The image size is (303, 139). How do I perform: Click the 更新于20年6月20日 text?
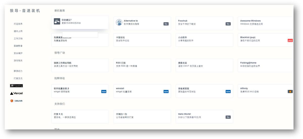pos(71,23)
